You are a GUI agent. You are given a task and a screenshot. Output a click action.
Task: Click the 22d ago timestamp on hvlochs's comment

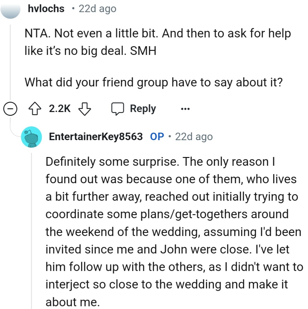pyautogui.click(x=97, y=8)
